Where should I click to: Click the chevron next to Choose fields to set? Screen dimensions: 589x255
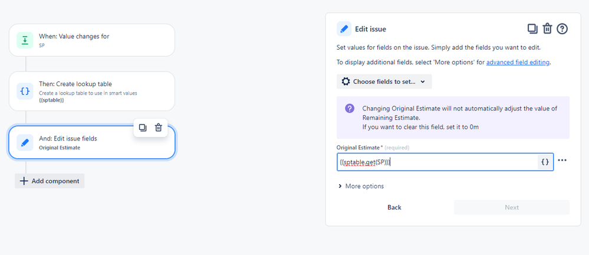coord(423,81)
